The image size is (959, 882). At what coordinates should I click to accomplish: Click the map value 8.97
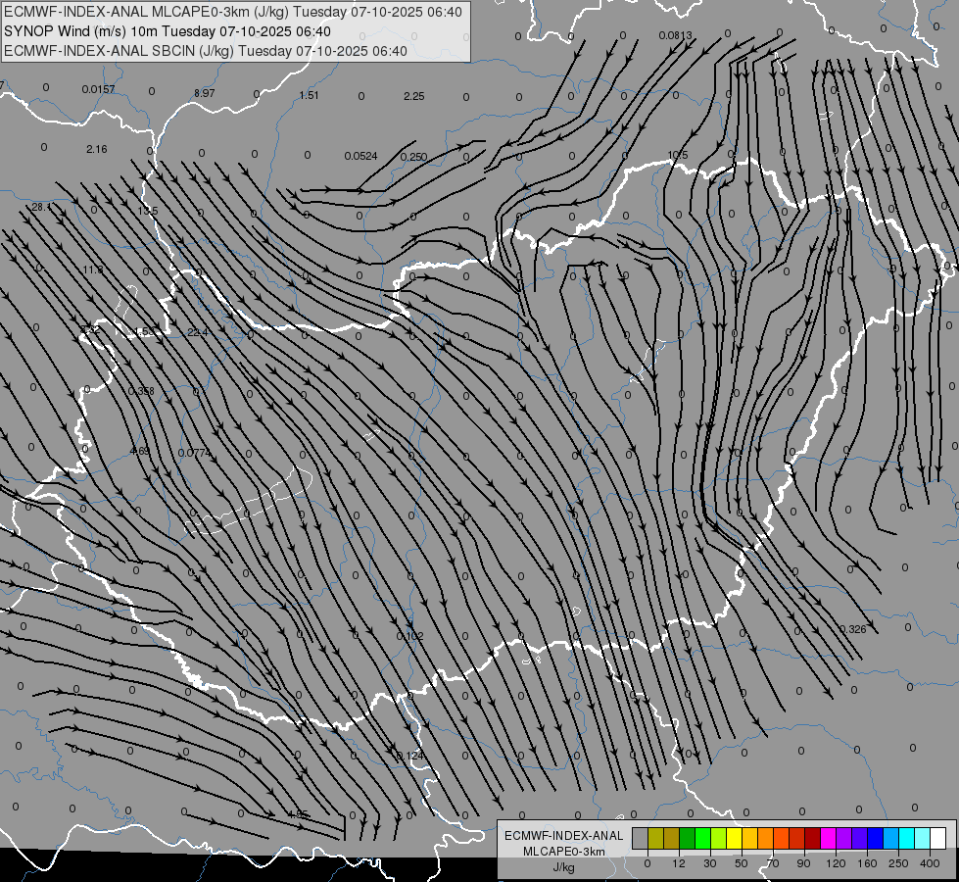click(205, 94)
